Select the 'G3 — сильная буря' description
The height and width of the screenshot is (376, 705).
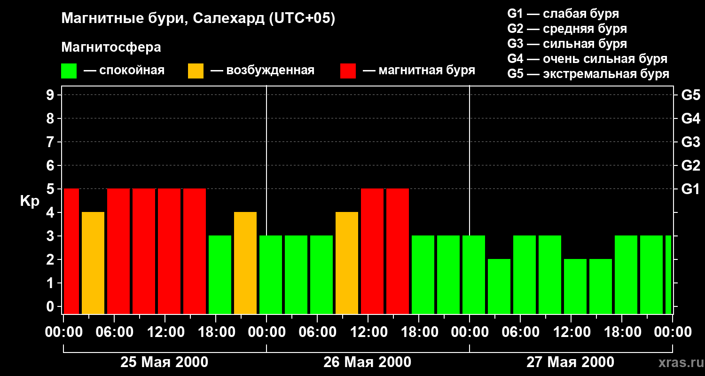[567, 44]
